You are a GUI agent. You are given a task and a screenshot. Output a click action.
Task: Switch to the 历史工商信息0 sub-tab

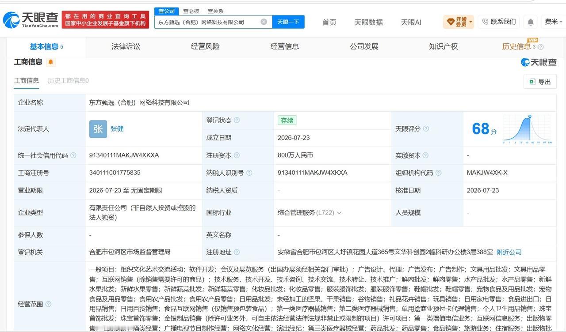click(68, 80)
